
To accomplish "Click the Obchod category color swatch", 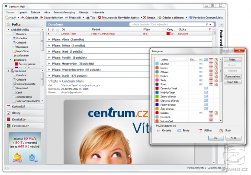I will pyautogui.click(x=157, y=64).
